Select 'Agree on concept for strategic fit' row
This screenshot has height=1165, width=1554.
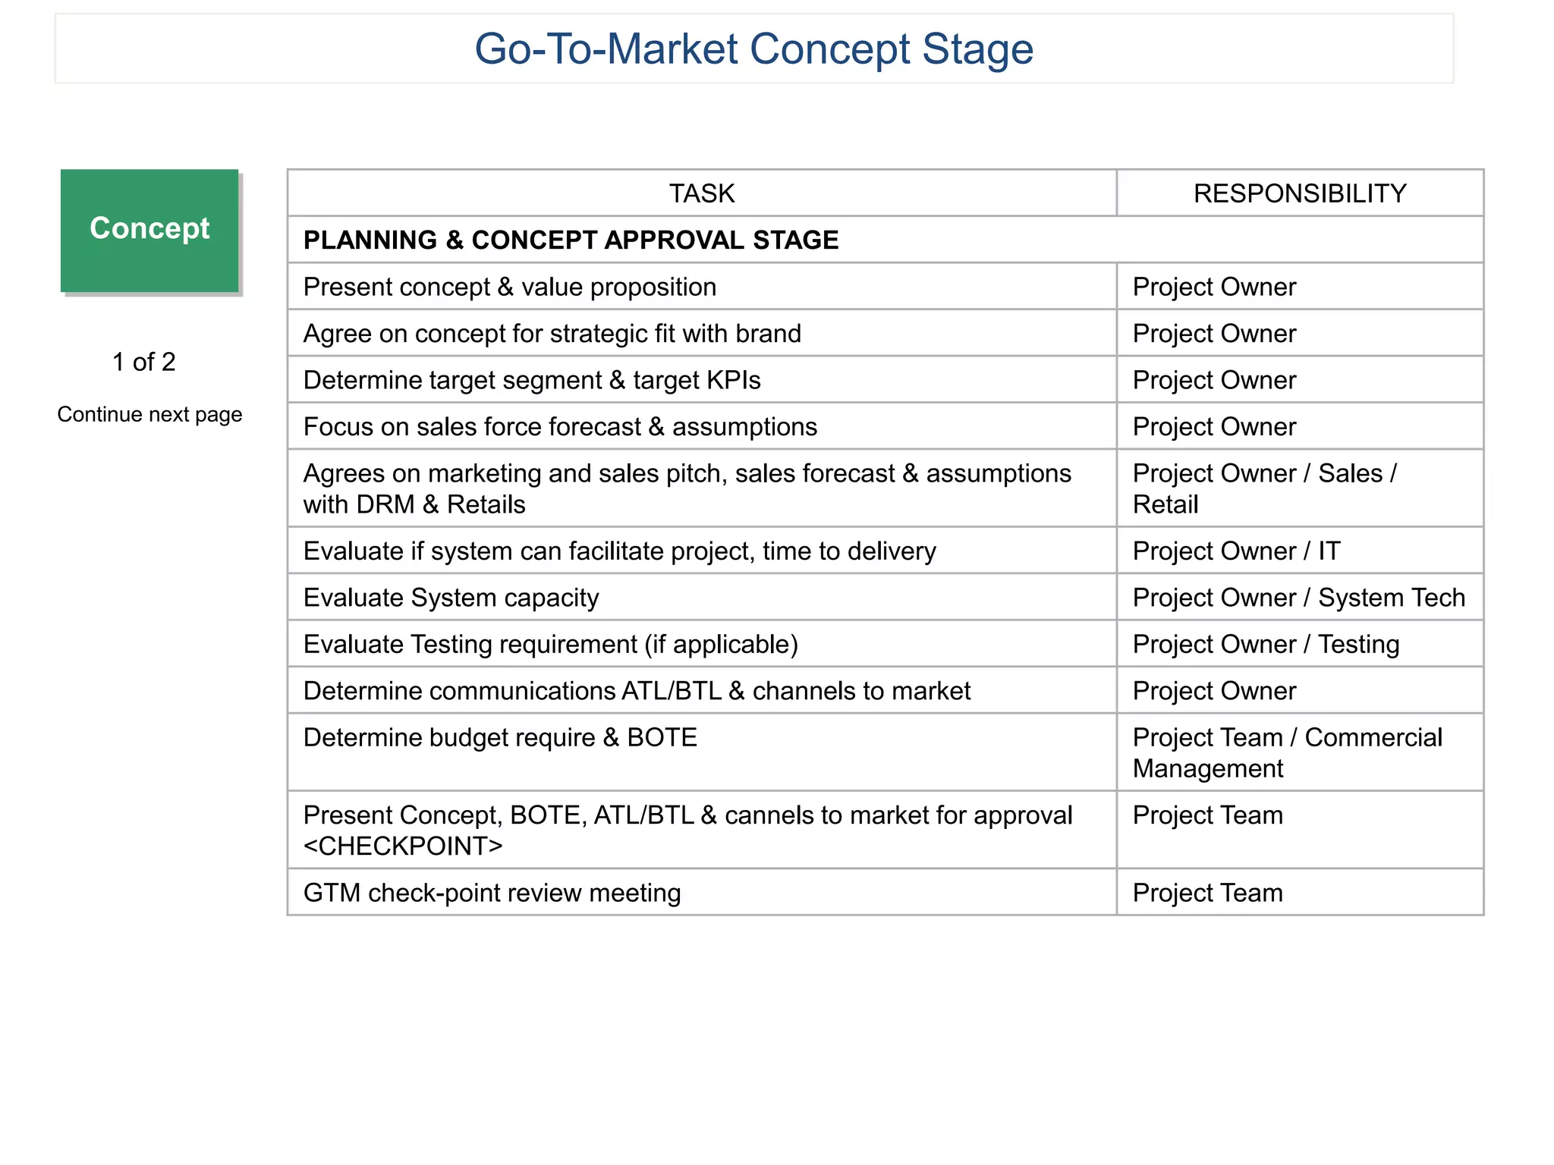886,333
